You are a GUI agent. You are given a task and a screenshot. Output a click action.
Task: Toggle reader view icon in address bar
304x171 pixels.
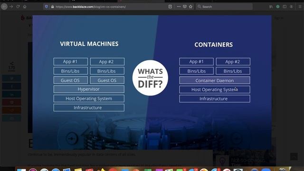pos(170,7)
